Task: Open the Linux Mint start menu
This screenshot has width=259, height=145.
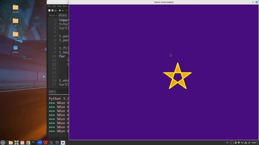Action: (3, 143)
